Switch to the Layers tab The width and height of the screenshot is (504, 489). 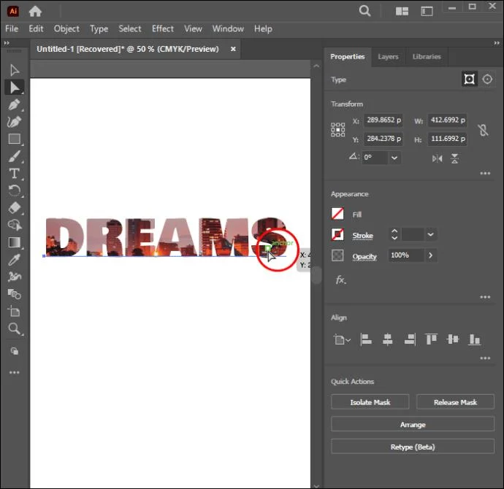(388, 56)
